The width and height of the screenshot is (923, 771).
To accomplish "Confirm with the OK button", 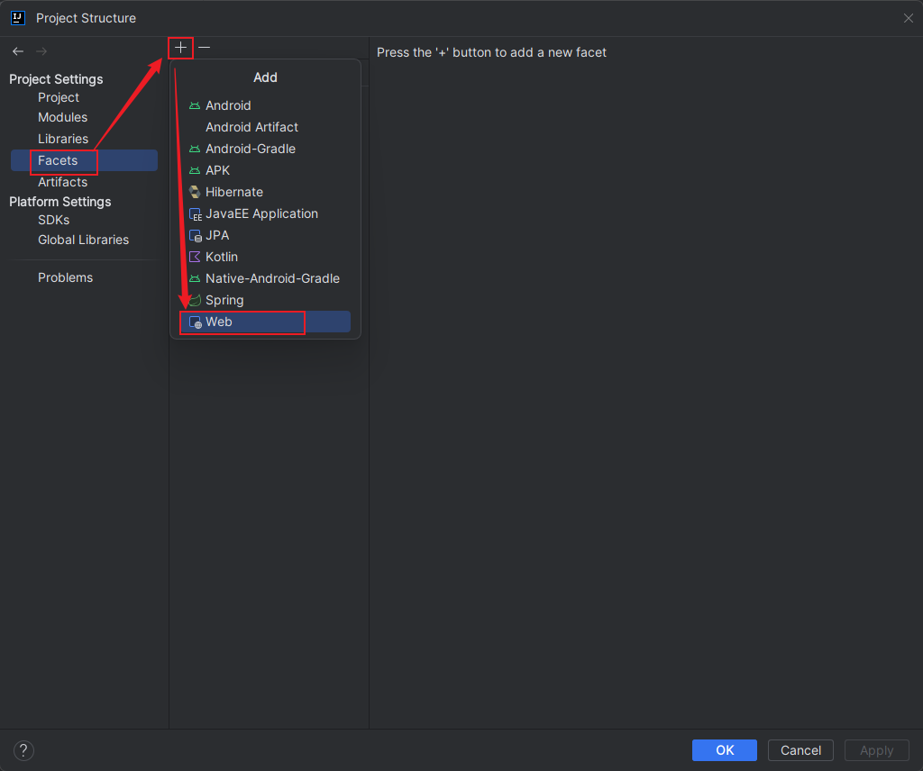I will click(724, 750).
